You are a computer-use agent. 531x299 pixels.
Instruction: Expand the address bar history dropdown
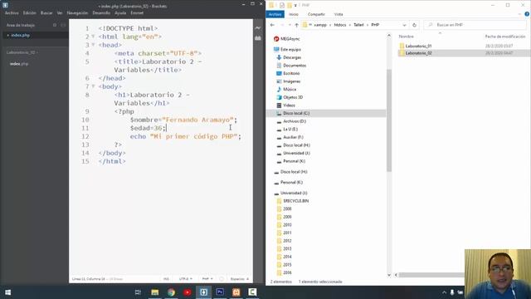(404, 25)
